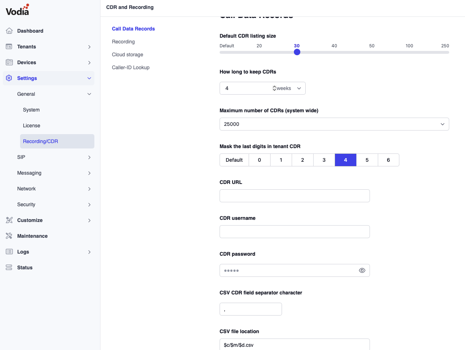
Task: Select Default for masking tenant CDR digits
Action: 234,160
